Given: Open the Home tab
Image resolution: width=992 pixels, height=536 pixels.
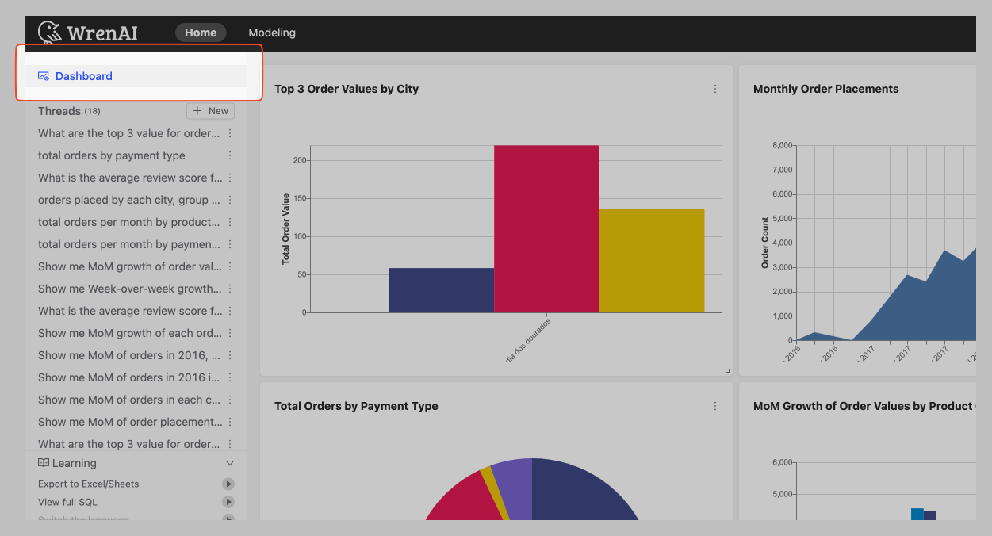Looking at the screenshot, I should pyautogui.click(x=201, y=33).
